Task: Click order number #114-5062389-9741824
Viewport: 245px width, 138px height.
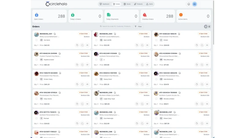Action: [48, 93]
